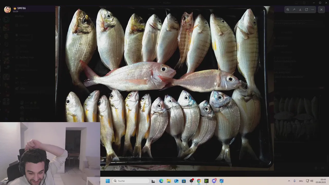Screen dimensions: 329x185
Task: Click the volume speaker icon in tray
Action: point(312,181)
